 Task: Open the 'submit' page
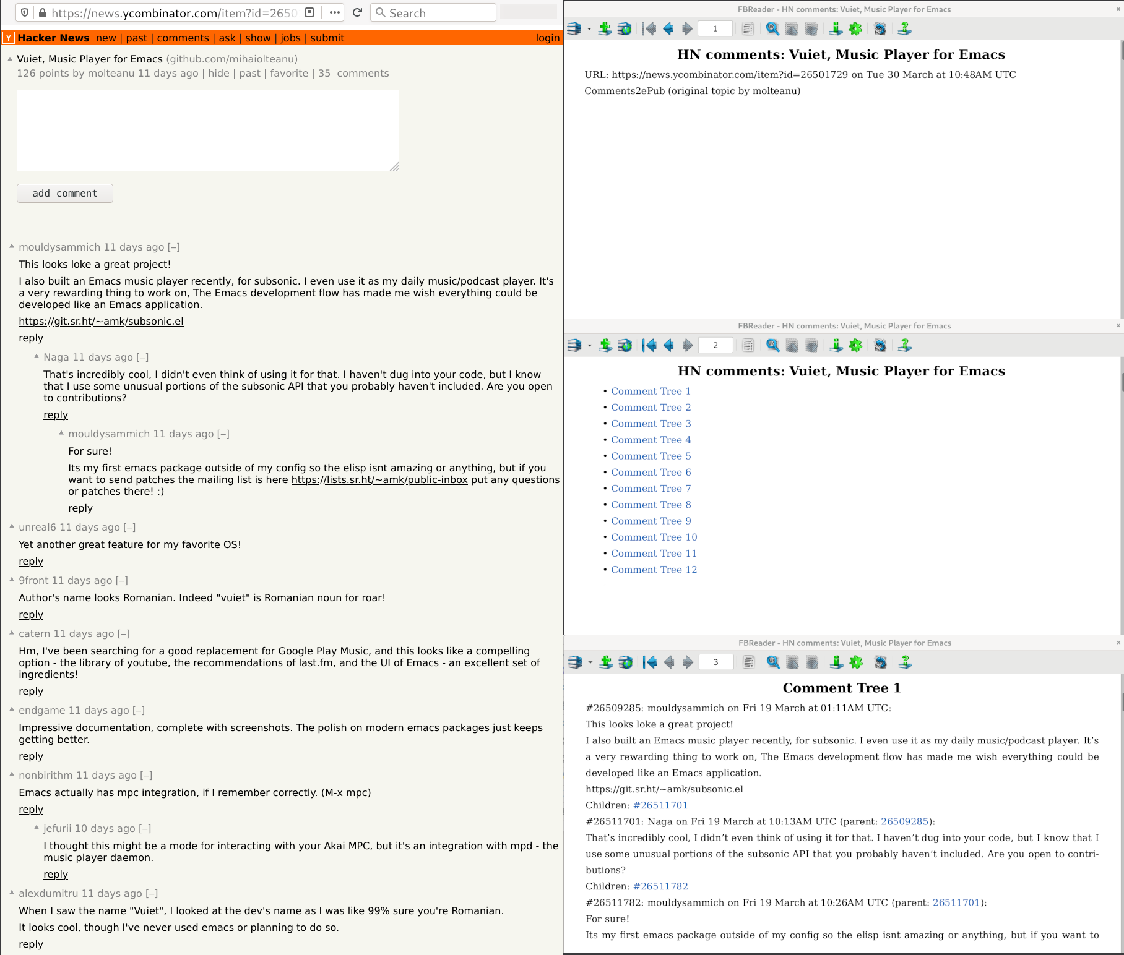pos(327,38)
